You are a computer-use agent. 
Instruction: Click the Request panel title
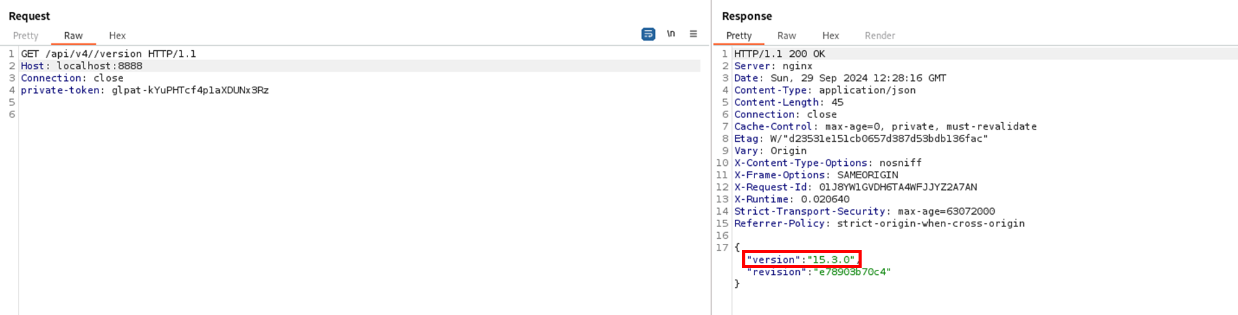point(29,16)
